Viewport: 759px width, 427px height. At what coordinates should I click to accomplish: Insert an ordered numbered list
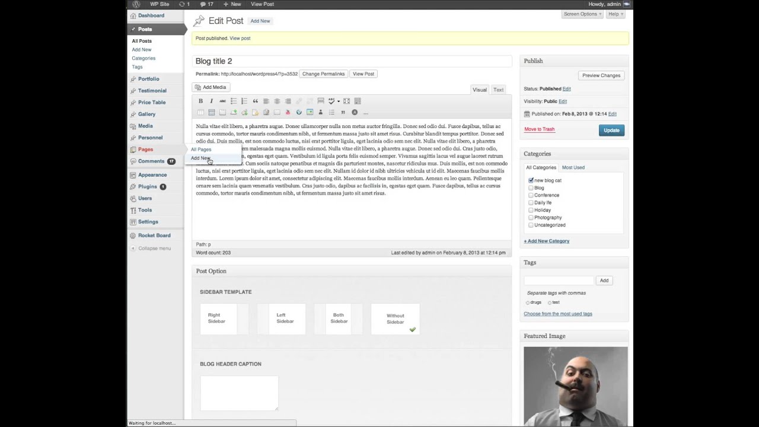(x=244, y=101)
